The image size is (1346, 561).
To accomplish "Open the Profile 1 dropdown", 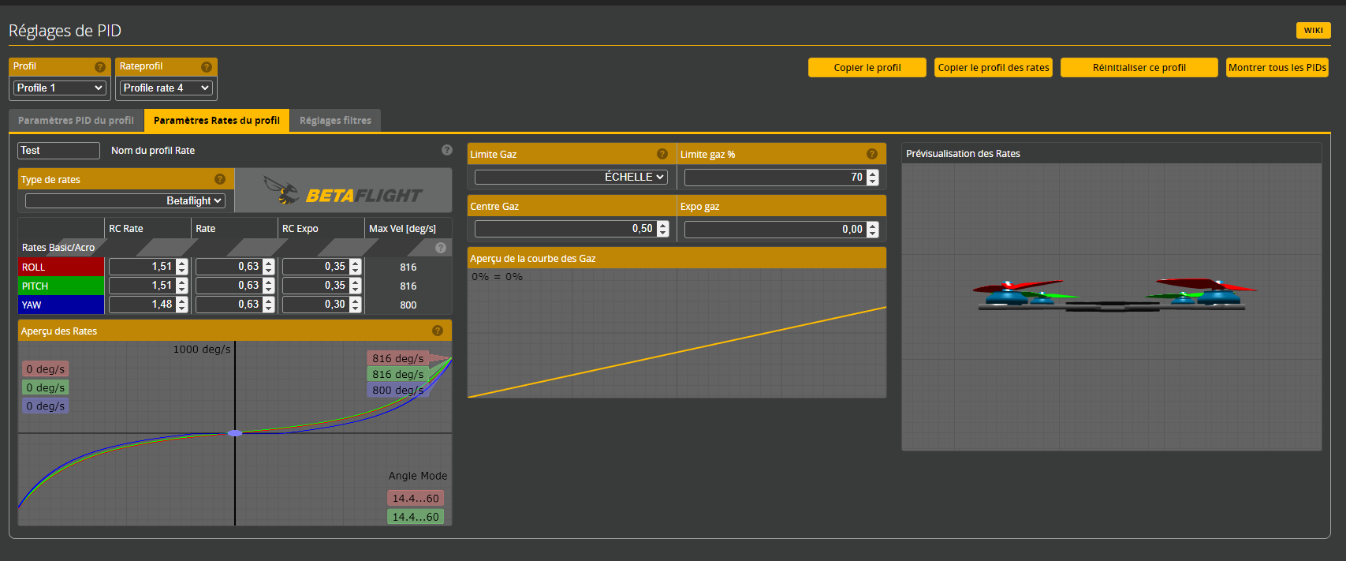I will tap(60, 88).
